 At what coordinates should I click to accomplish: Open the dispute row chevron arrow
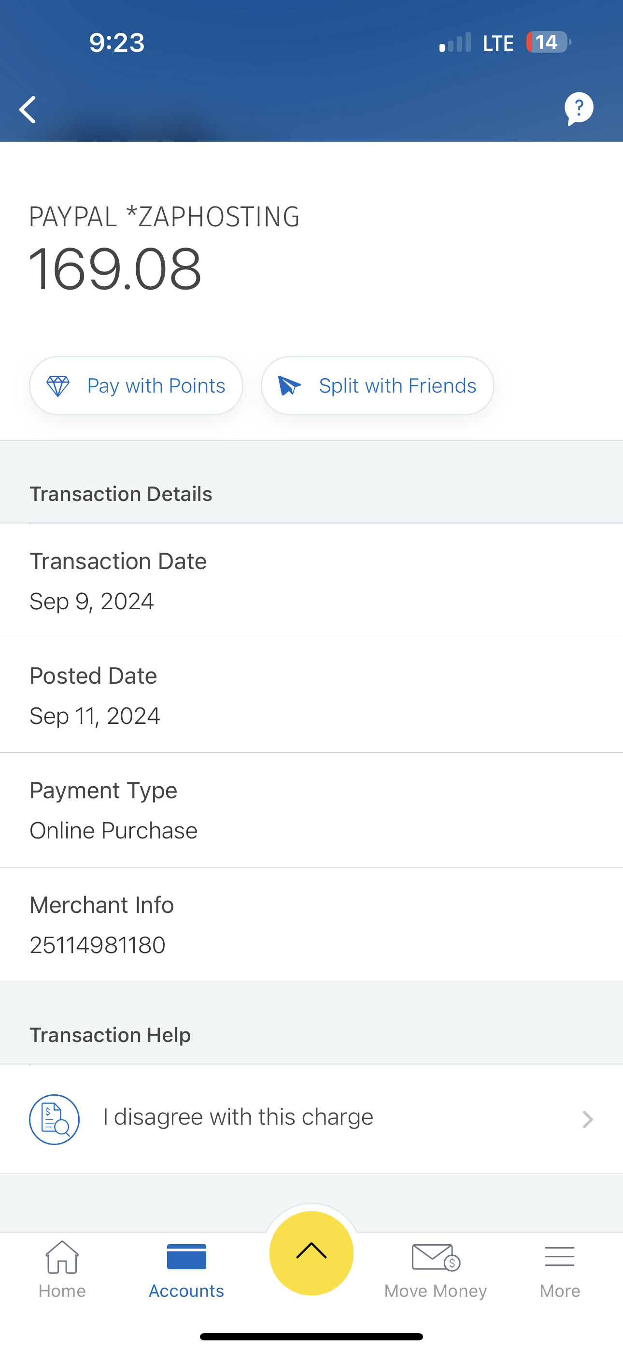click(x=588, y=1119)
